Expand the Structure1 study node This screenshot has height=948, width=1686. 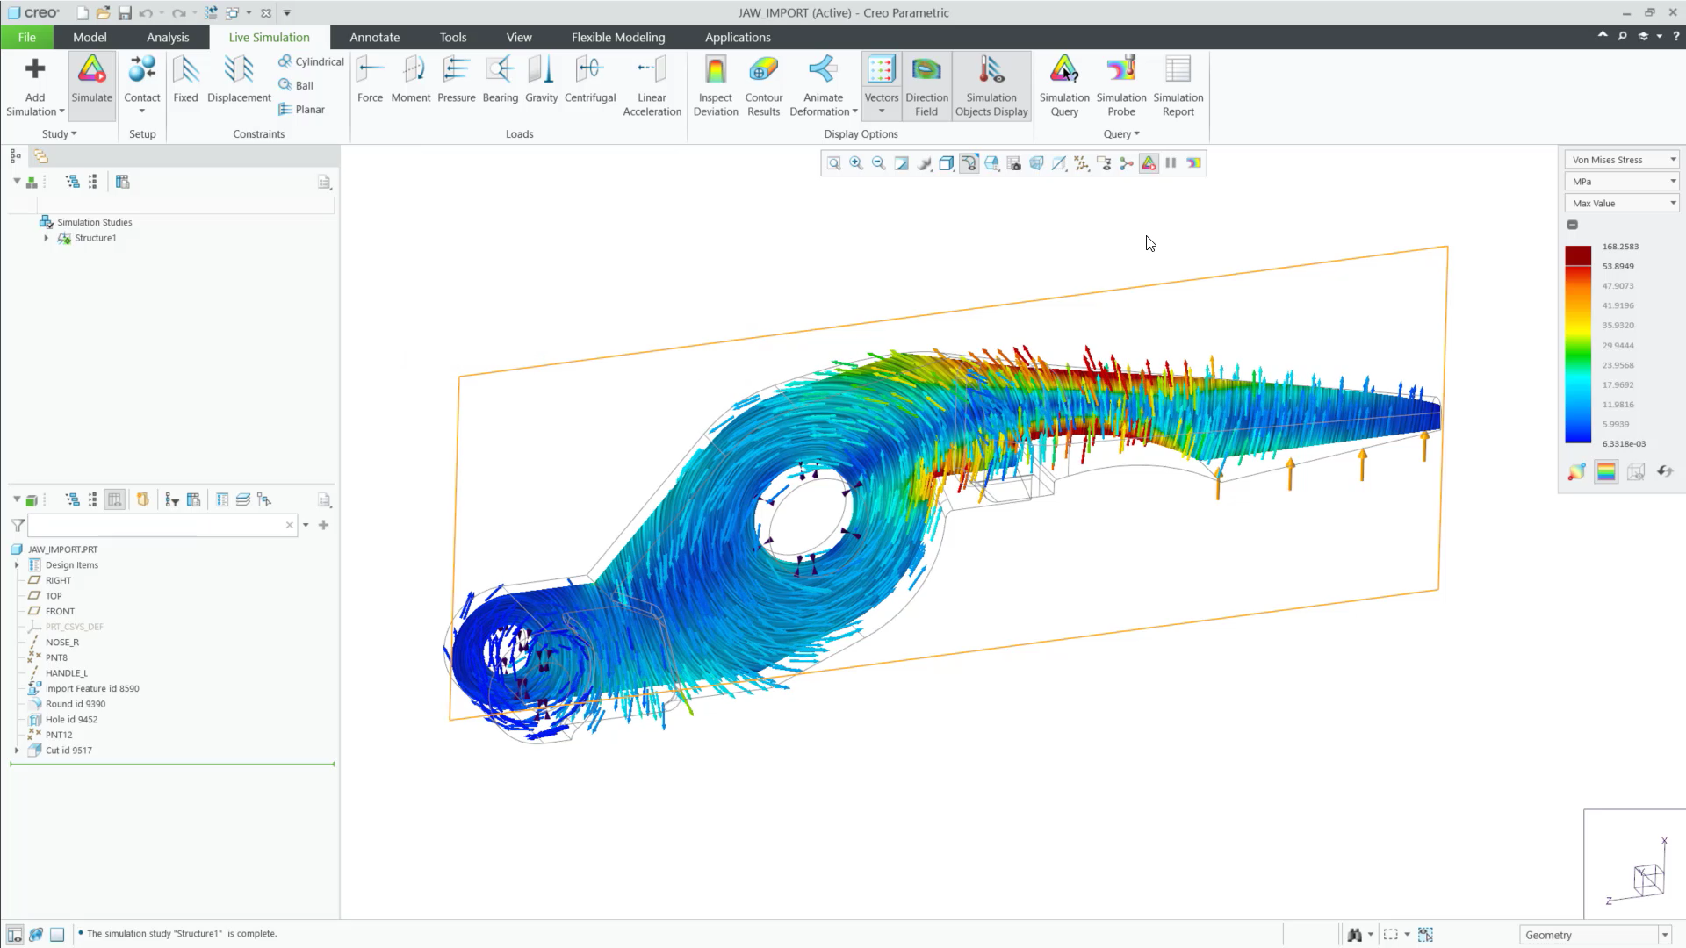pos(47,238)
